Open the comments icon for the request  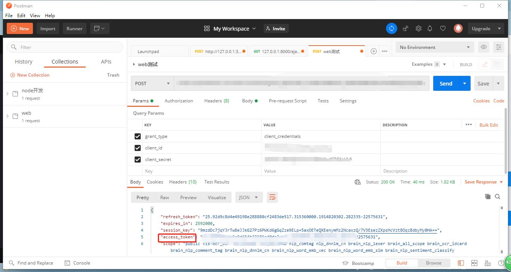tap(497, 64)
